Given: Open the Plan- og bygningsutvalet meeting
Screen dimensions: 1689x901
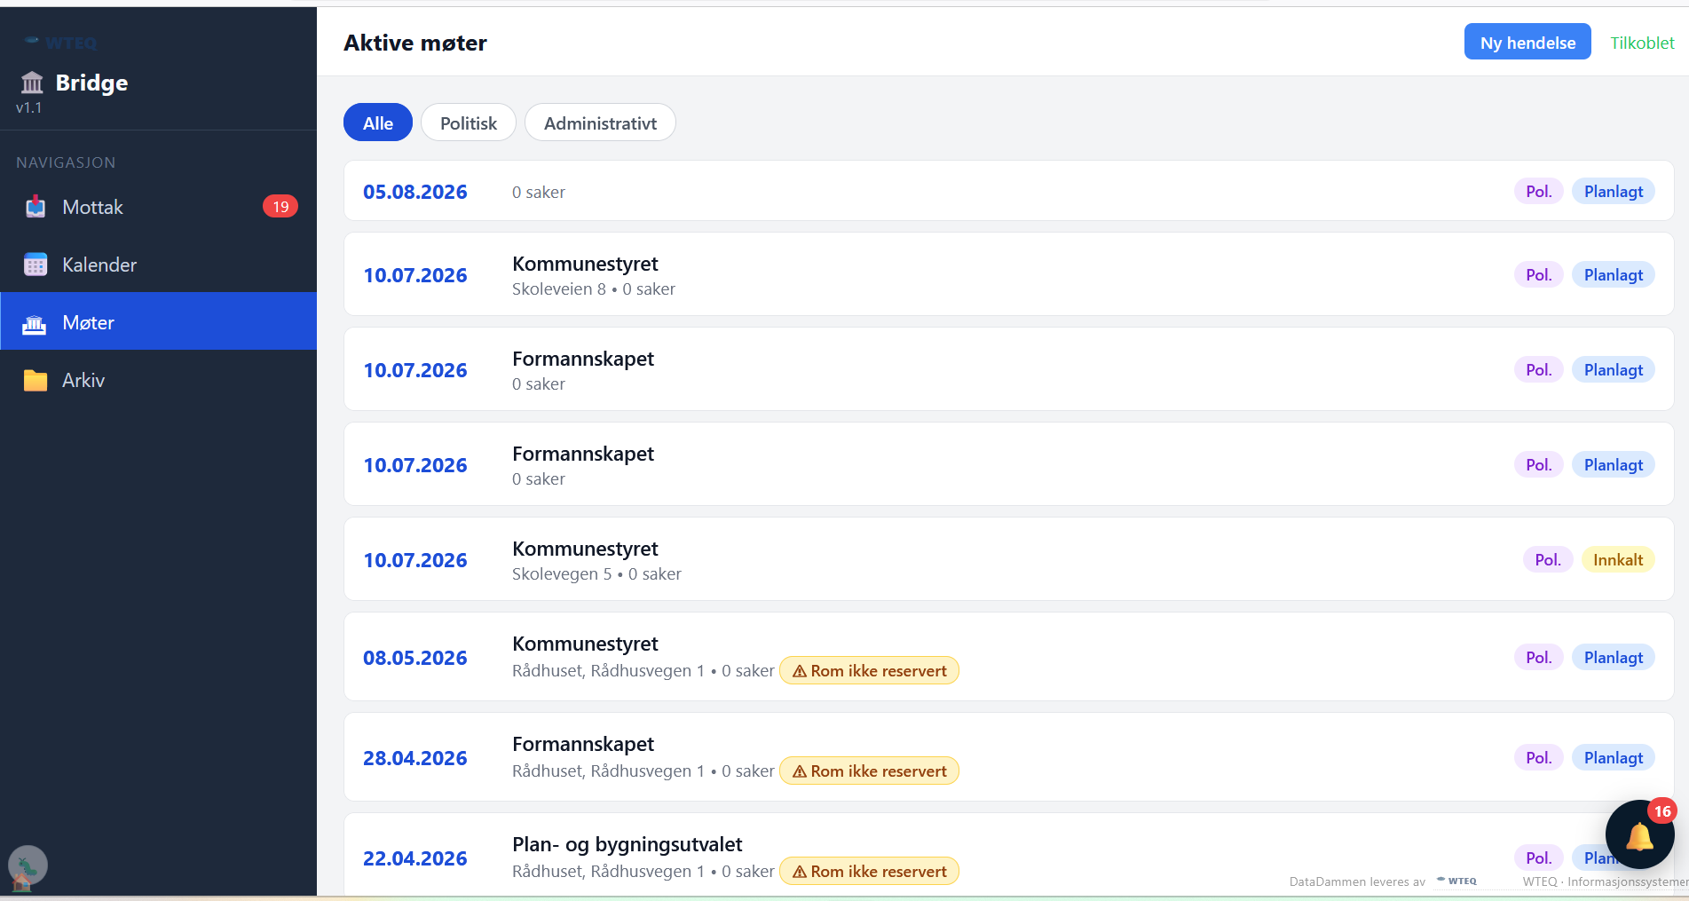Looking at the screenshot, I should [1008, 854].
